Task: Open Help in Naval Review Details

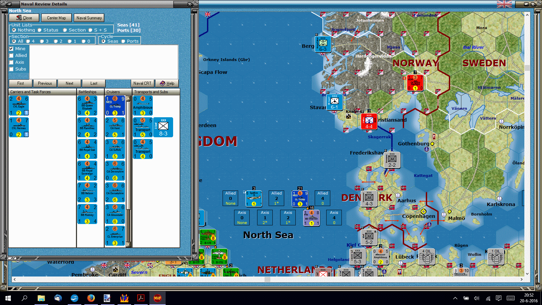Action: pos(167,83)
